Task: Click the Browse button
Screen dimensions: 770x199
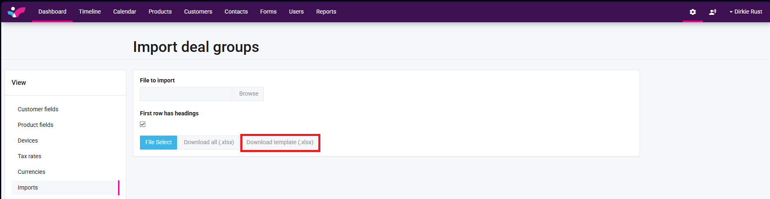Action: [x=249, y=94]
